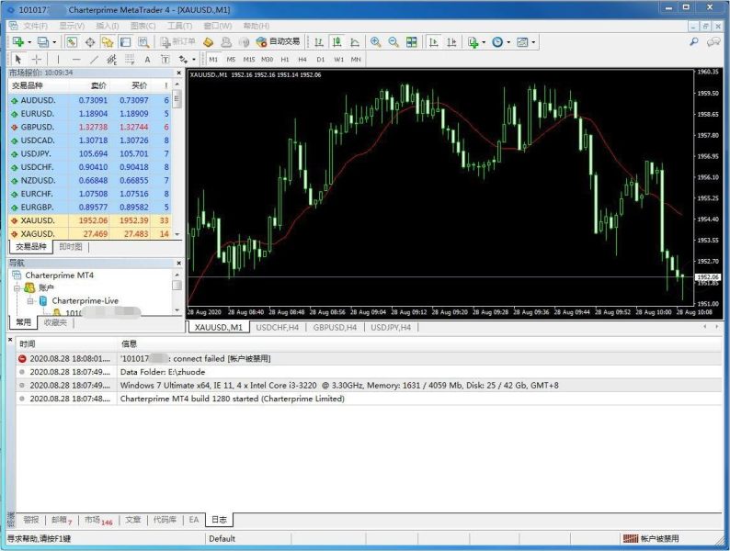Toggle the M1 timeframe button
The image size is (730, 551).
pos(213,60)
